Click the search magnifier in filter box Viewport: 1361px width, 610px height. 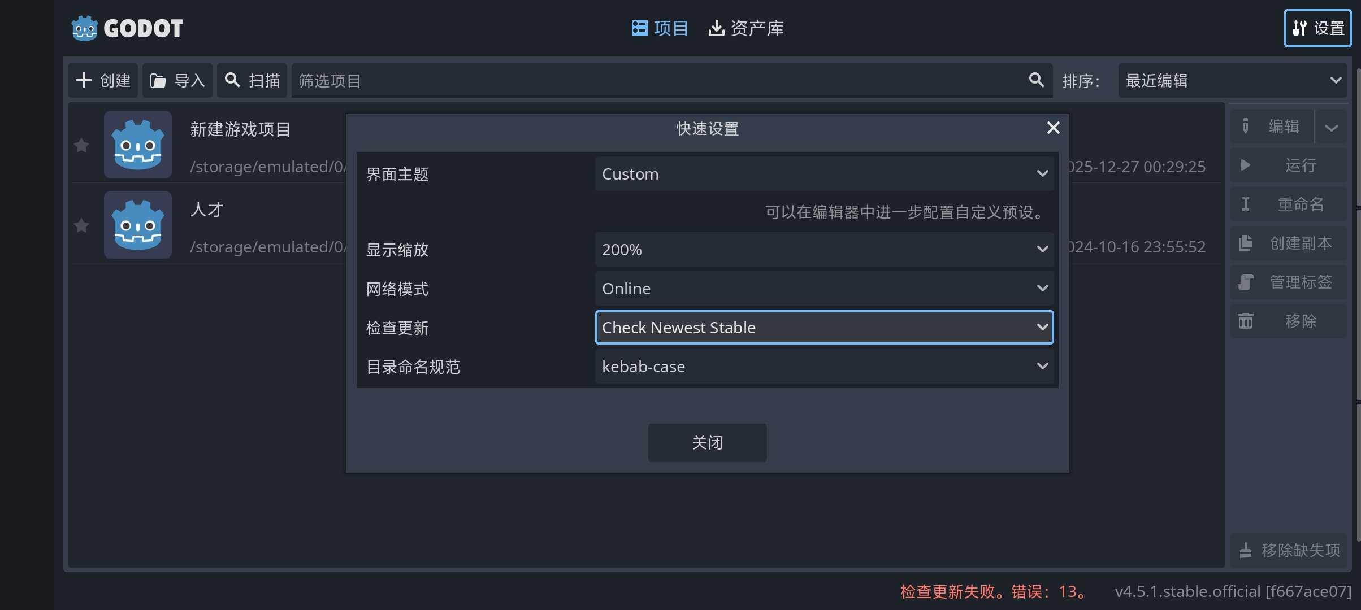click(x=1035, y=80)
